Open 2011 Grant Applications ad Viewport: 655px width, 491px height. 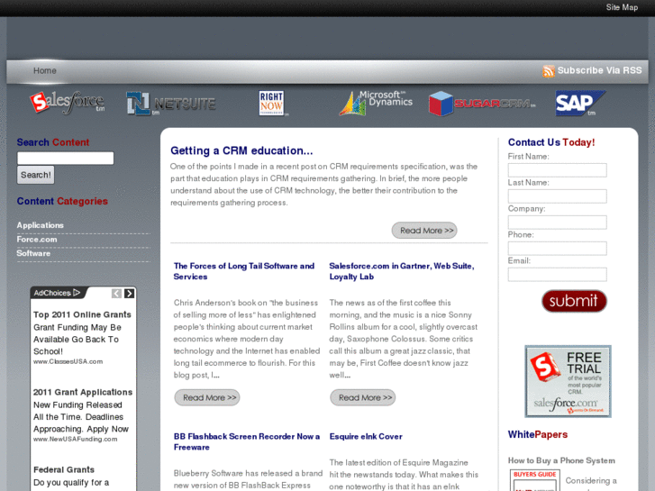pyautogui.click(x=83, y=393)
